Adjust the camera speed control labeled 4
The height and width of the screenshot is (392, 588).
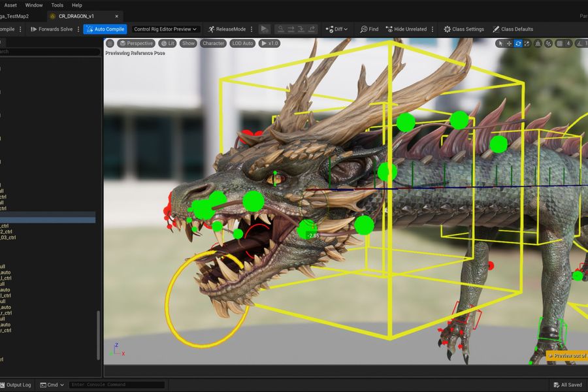click(569, 44)
